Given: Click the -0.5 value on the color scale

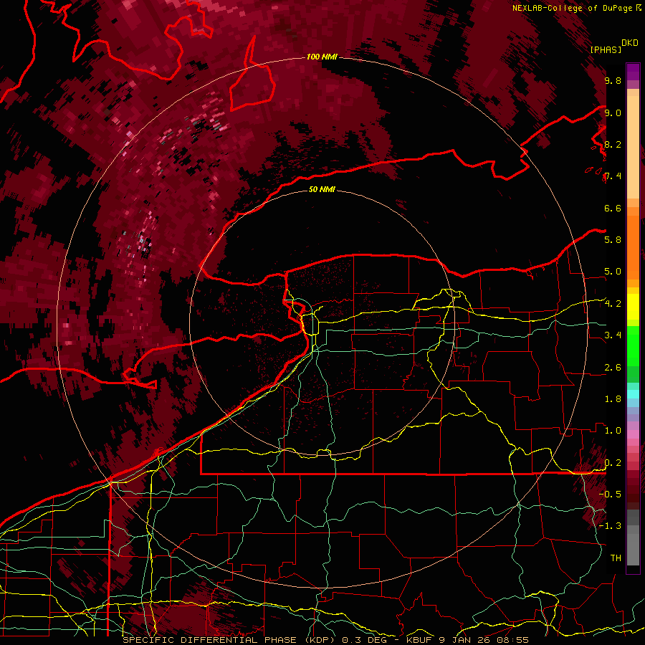Looking at the screenshot, I should click(x=610, y=494).
